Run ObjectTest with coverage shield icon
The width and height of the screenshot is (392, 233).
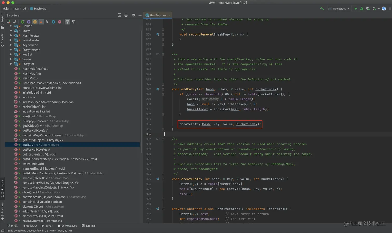(368, 9)
